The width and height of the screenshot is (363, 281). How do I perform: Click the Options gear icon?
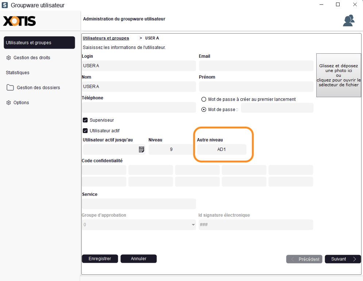tap(9, 103)
